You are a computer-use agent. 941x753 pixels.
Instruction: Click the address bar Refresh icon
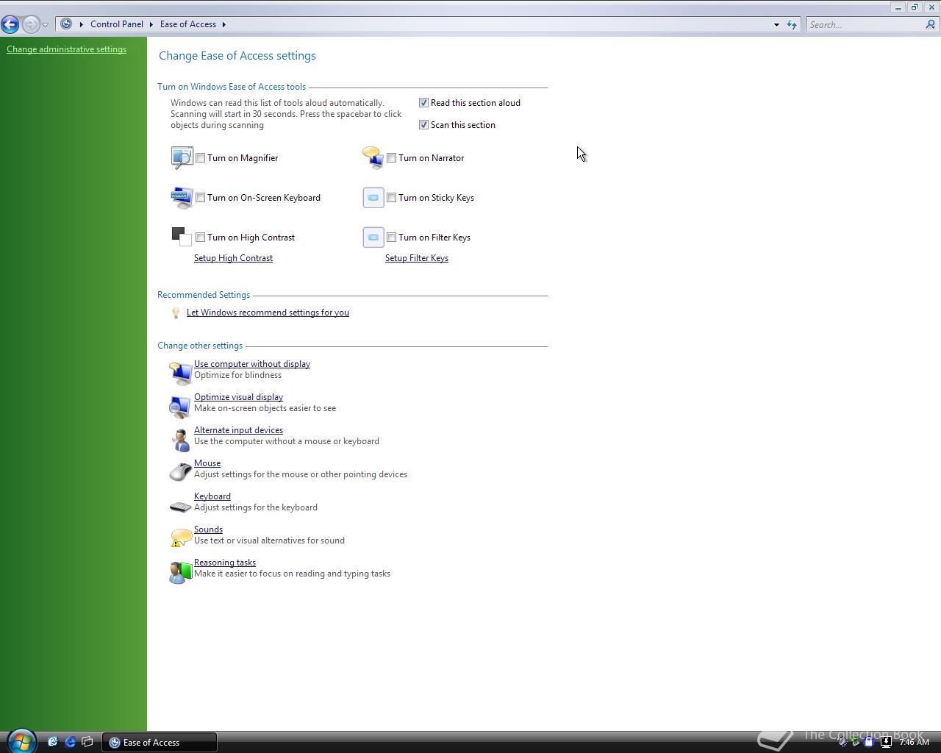(x=792, y=24)
